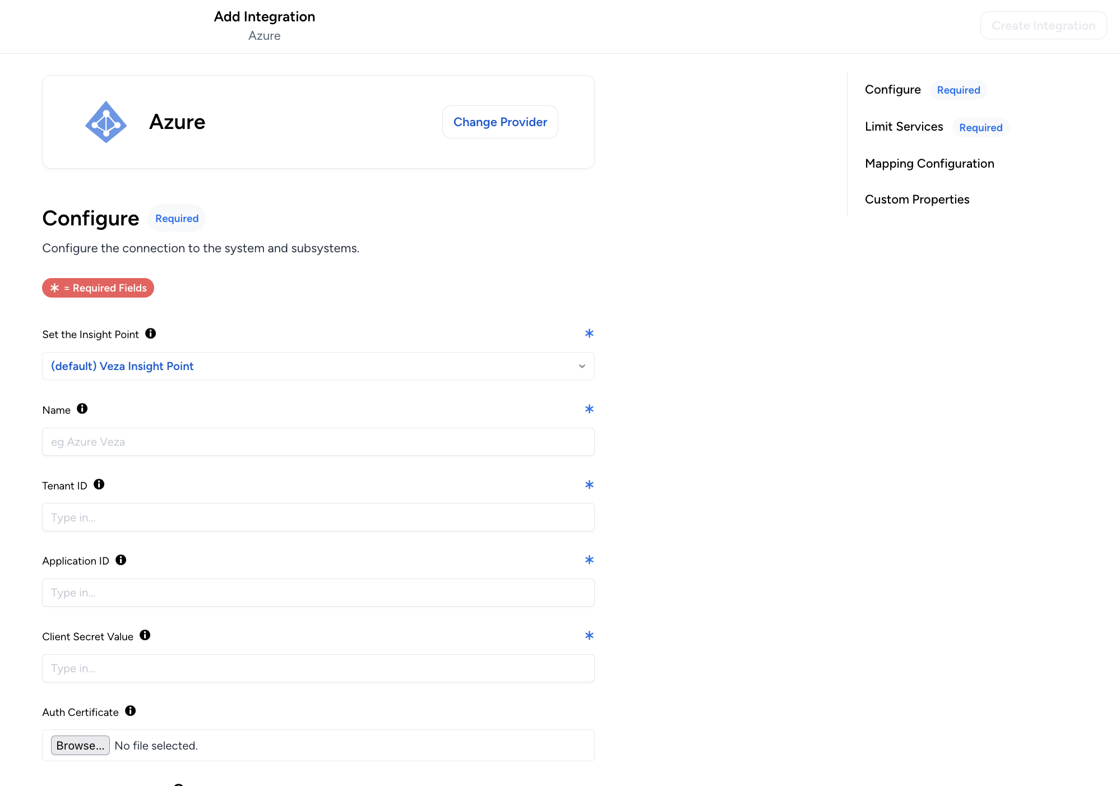Click the 'Add Integration' page title
1120x786 pixels.
coord(265,17)
